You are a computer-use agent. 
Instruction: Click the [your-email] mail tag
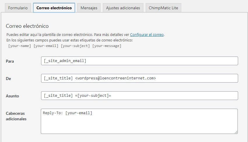click(46, 46)
